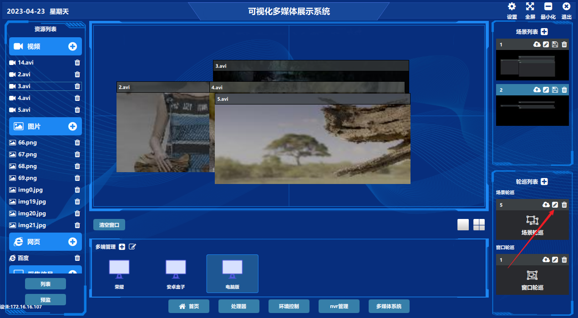
Task: Open the 设置 gear icon
Action: click(512, 6)
